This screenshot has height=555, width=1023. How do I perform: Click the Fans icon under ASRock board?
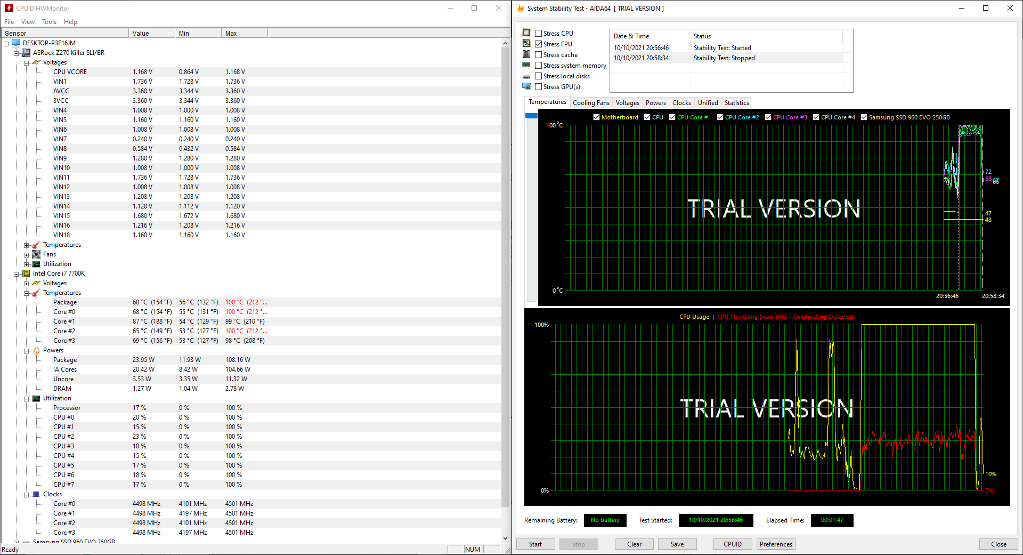pyautogui.click(x=36, y=254)
